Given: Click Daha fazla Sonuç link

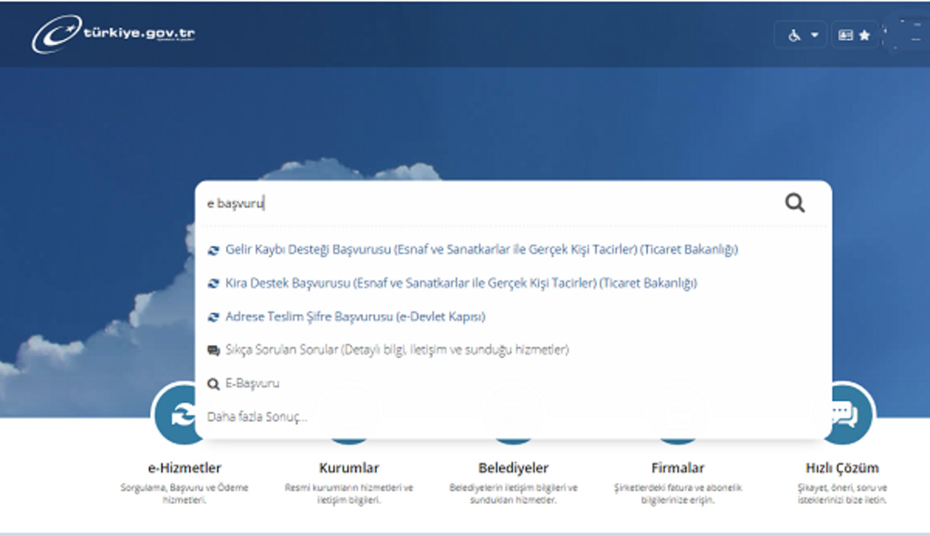Looking at the screenshot, I should click(257, 417).
